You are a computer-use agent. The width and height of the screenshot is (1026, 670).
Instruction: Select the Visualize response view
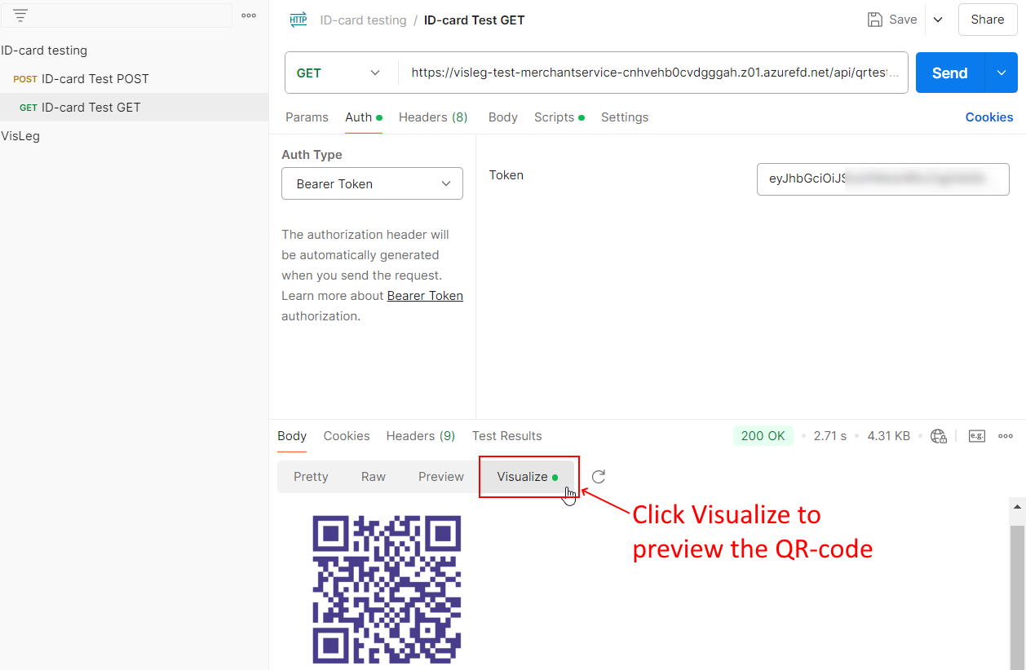tap(528, 477)
